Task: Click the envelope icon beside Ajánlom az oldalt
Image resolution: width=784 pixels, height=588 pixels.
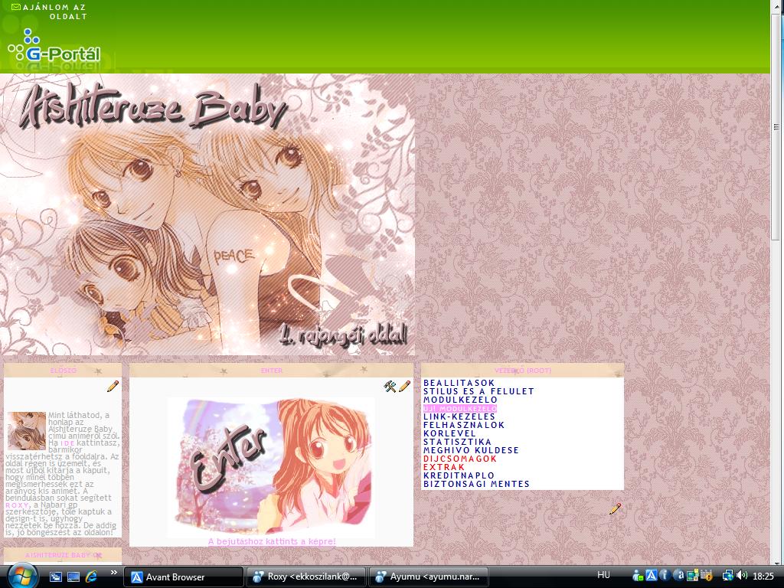Action: pyautogui.click(x=15, y=7)
